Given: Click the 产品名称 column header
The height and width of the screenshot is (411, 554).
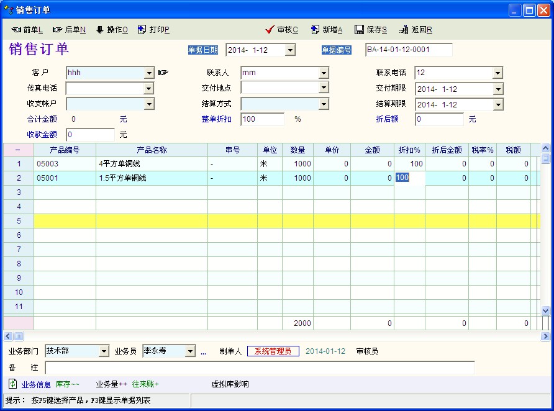Looking at the screenshot, I should [x=152, y=150].
